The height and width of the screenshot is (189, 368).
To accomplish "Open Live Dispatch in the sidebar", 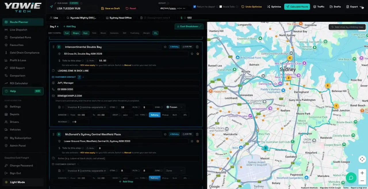I will point(23,30).
